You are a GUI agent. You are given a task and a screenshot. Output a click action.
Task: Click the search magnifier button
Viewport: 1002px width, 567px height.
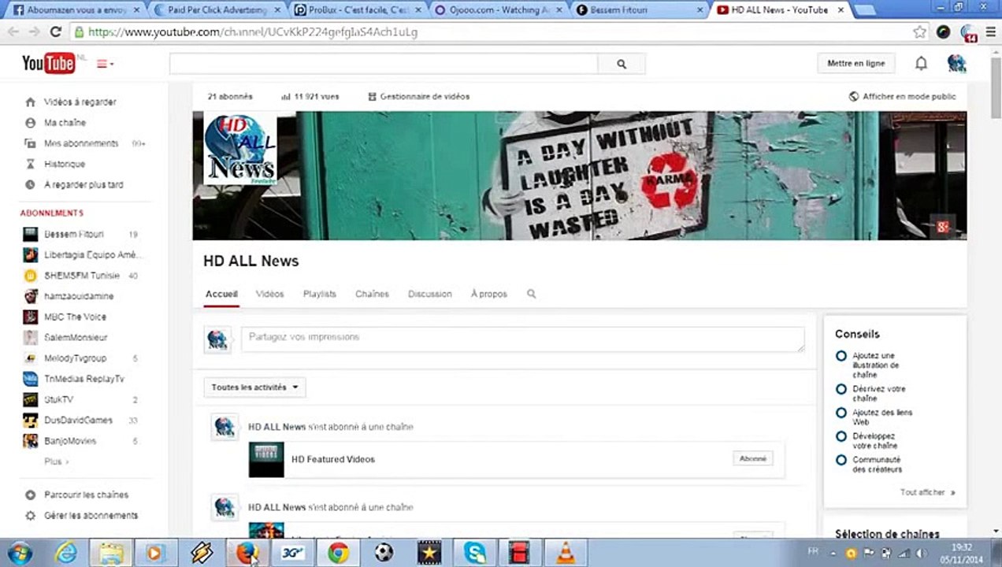pyautogui.click(x=622, y=64)
